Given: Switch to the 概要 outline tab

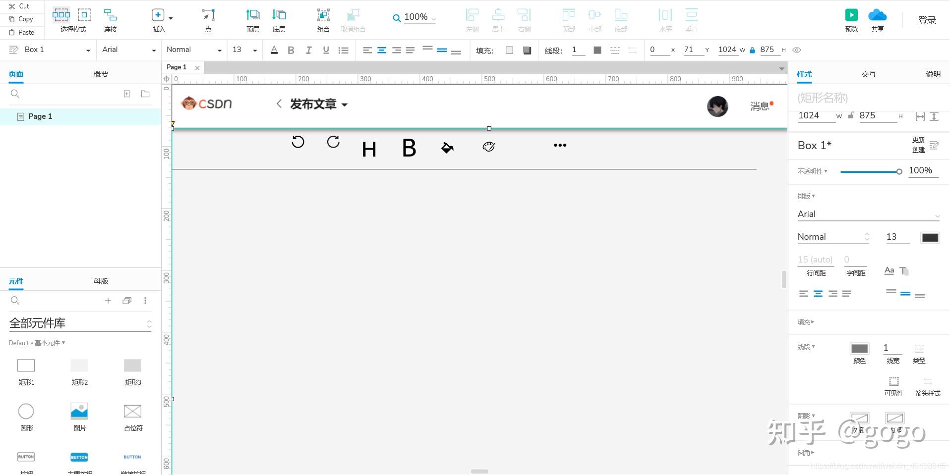Looking at the screenshot, I should (101, 74).
